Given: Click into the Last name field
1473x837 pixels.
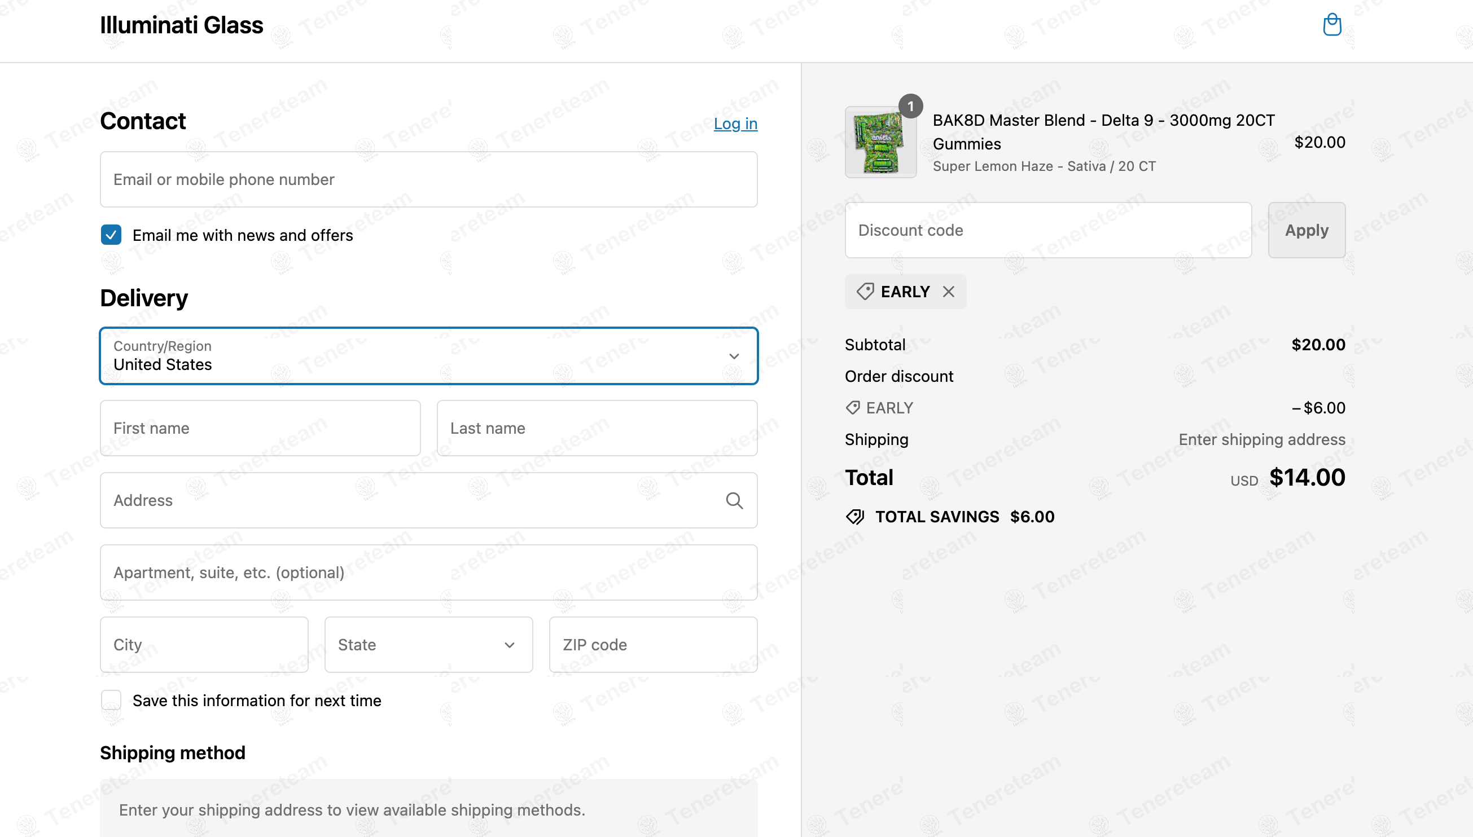Looking at the screenshot, I should click(597, 428).
